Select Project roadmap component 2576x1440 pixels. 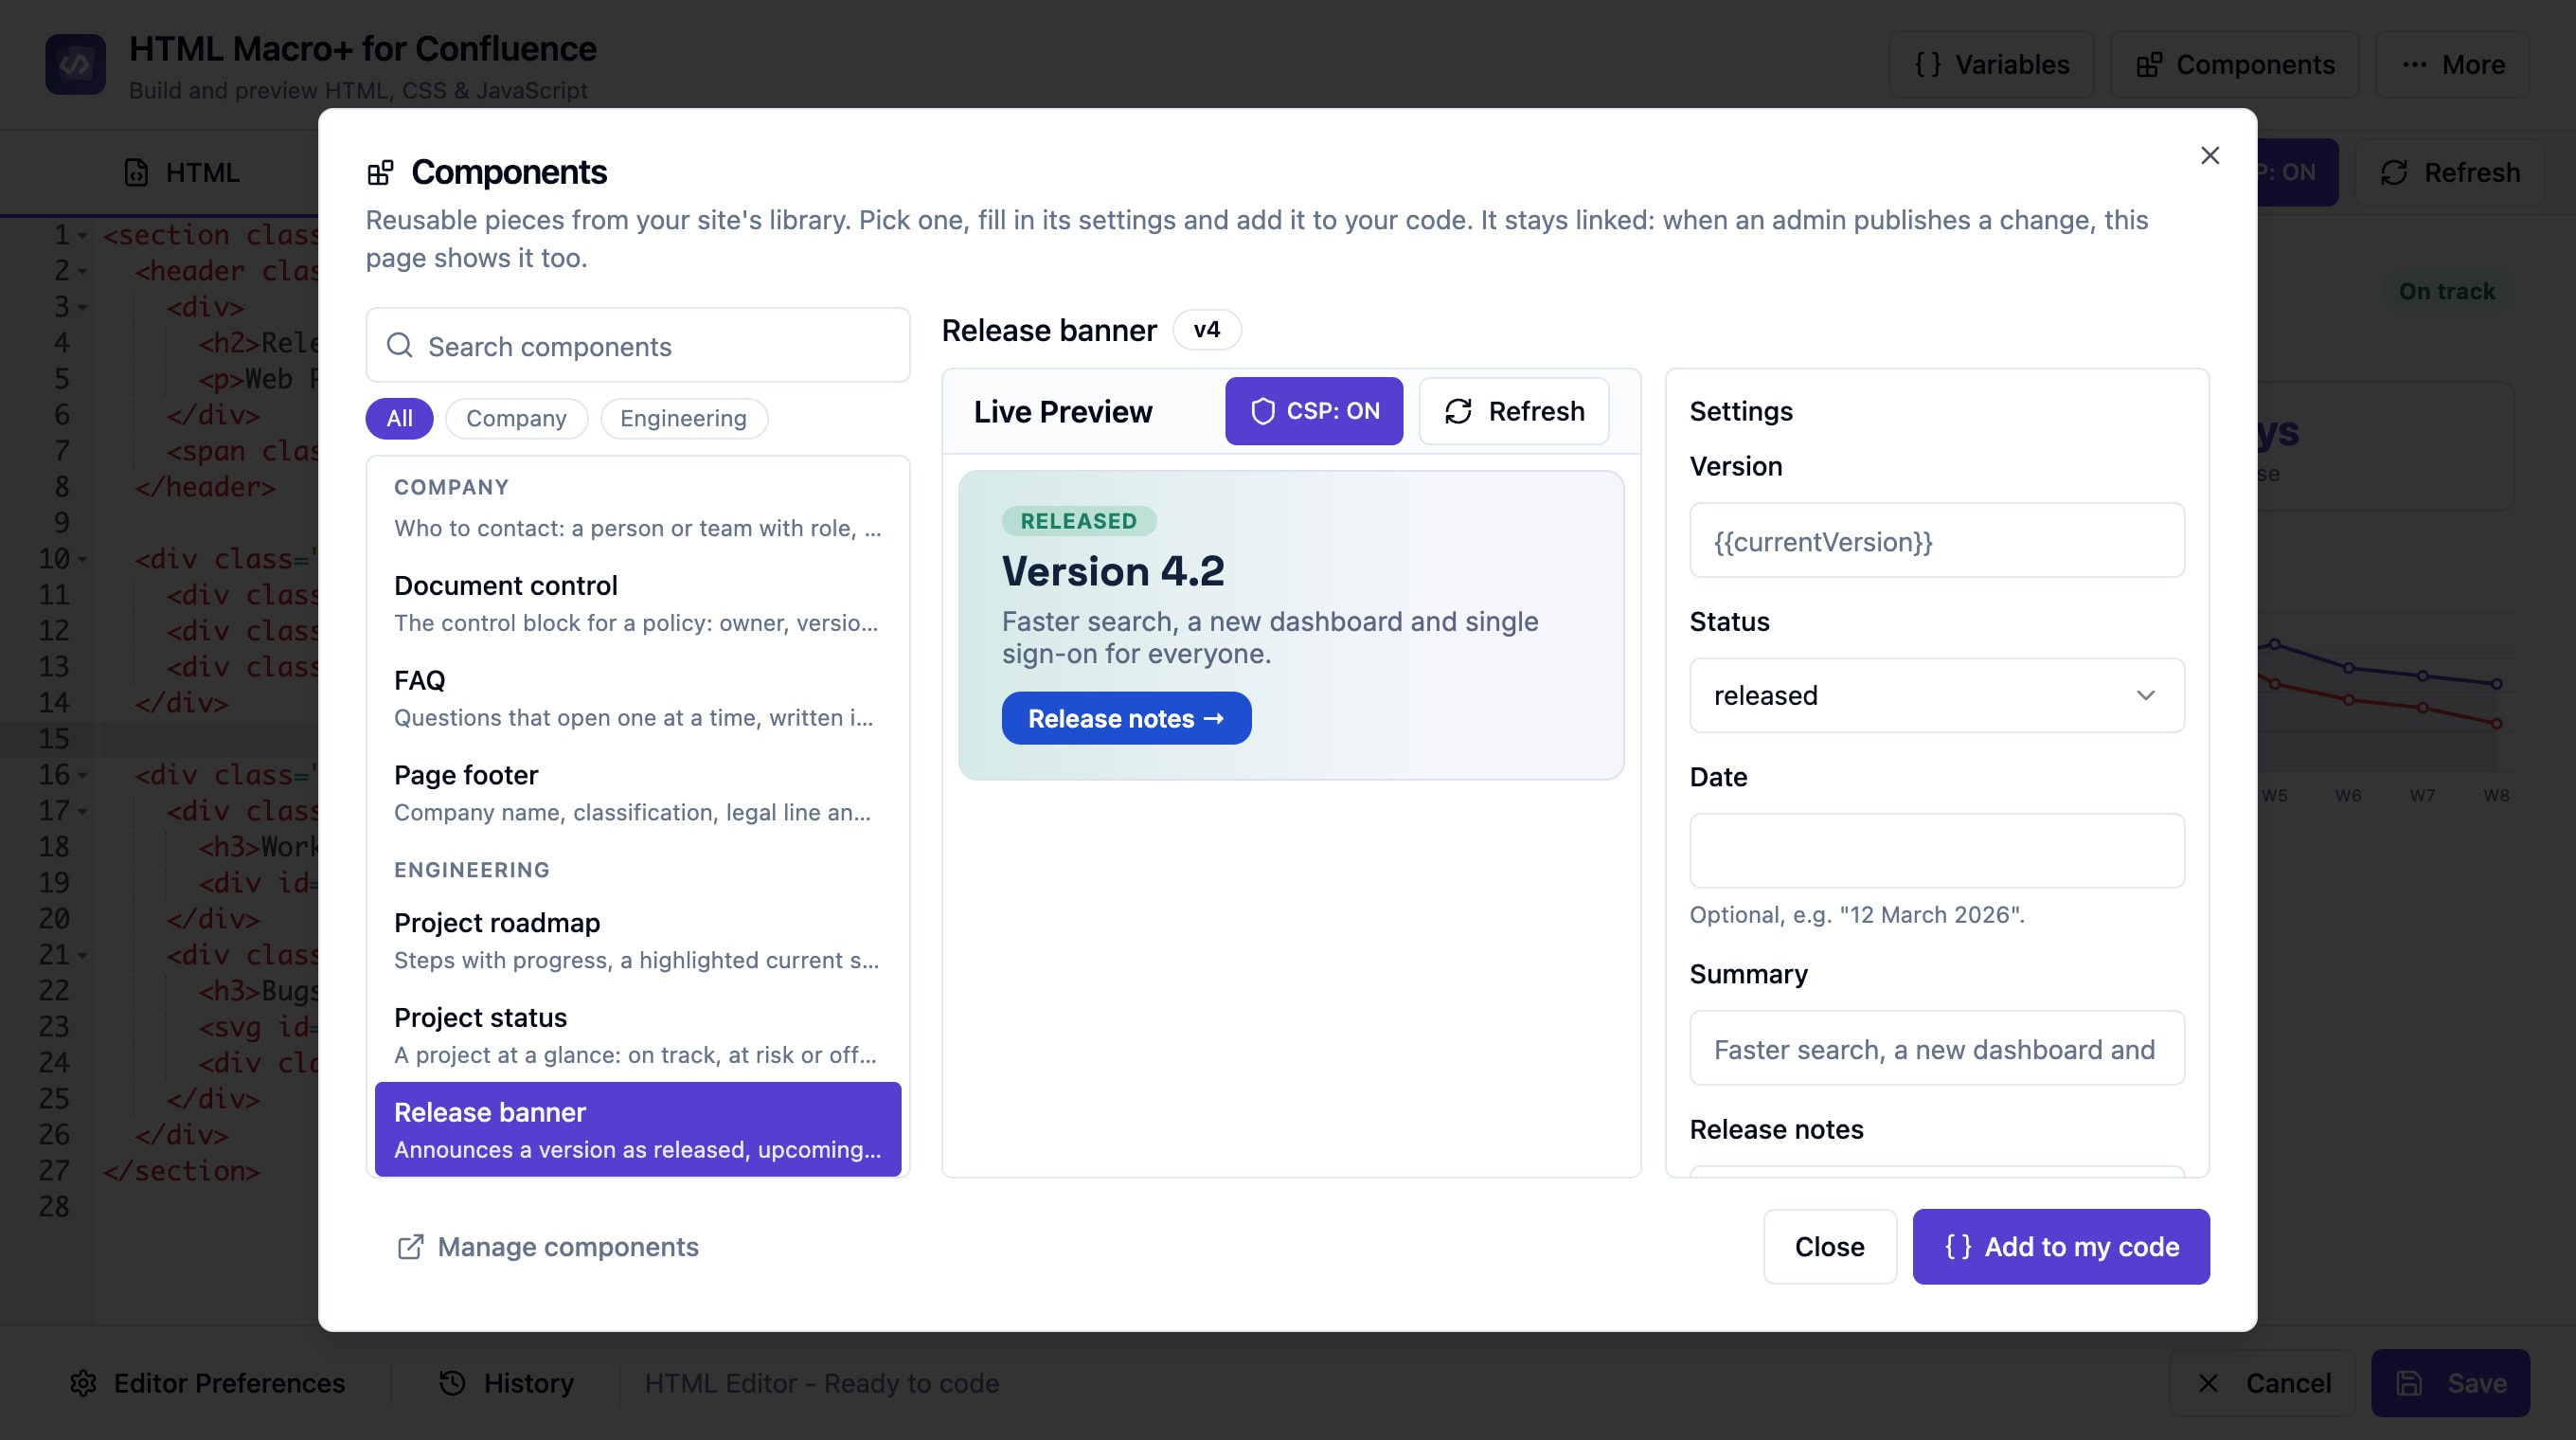pos(637,940)
